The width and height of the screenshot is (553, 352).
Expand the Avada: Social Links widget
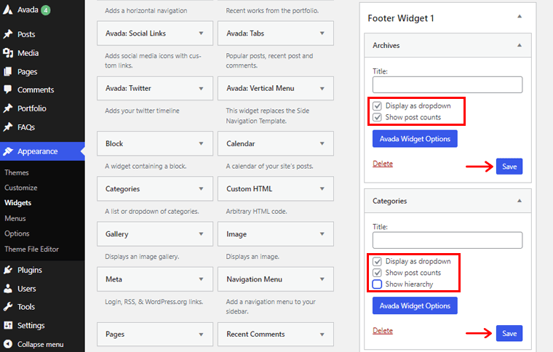[x=201, y=33]
